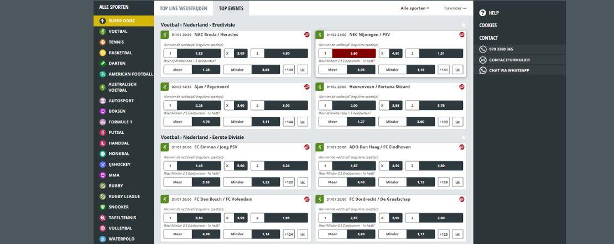Image resolution: width=614 pixels, height=244 pixels.
Task: Open the Kalender link
Action: pos(455,8)
